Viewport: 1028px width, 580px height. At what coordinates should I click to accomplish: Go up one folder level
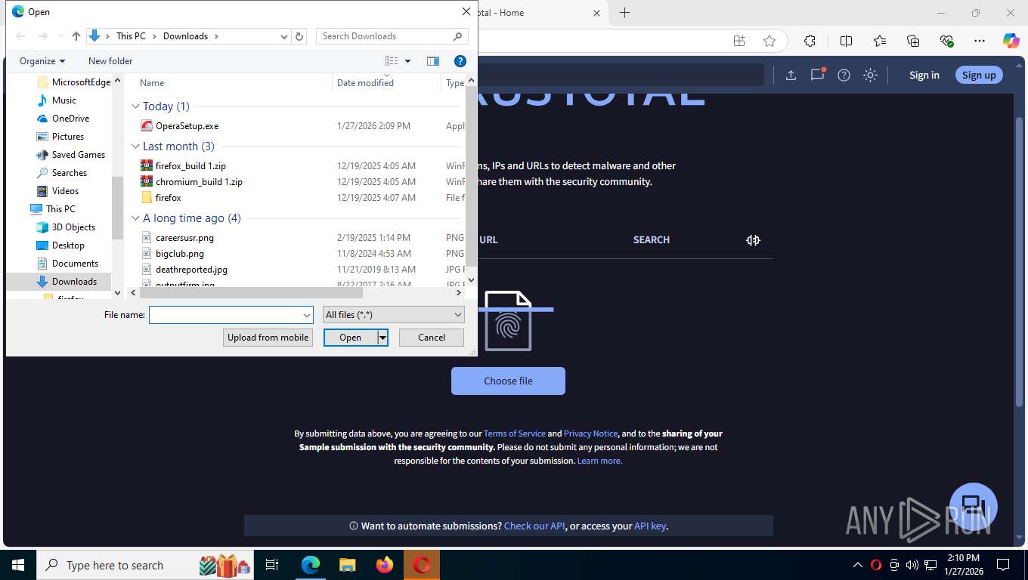tap(76, 36)
